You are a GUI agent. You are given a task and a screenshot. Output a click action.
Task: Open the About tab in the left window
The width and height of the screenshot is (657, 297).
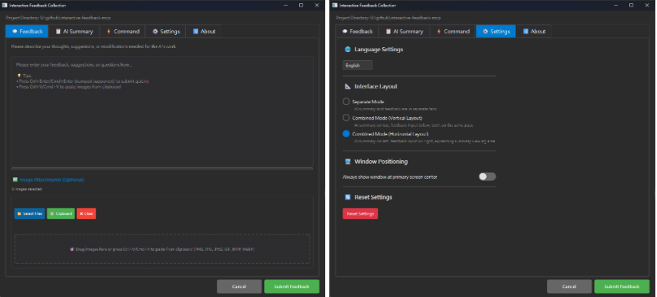click(x=204, y=32)
